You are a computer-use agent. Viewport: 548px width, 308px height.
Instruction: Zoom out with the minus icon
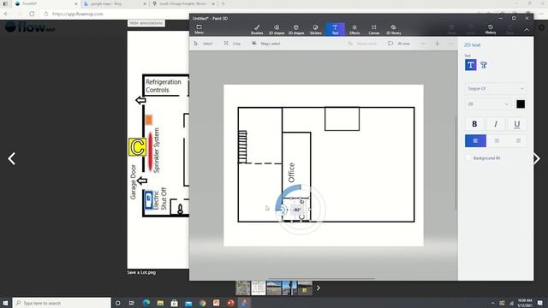pos(423,44)
